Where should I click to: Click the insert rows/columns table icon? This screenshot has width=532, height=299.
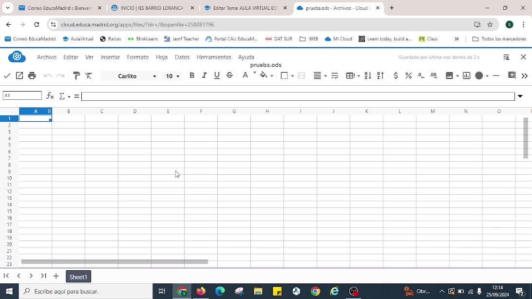click(350, 75)
